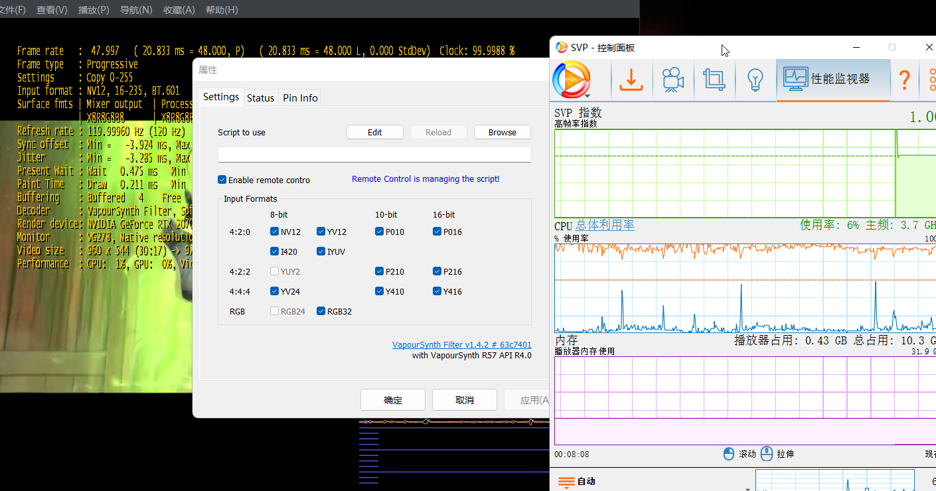The height and width of the screenshot is (491, 936).
Task: Open the 帮助(H) menu in player
Action: coord(222,10)
